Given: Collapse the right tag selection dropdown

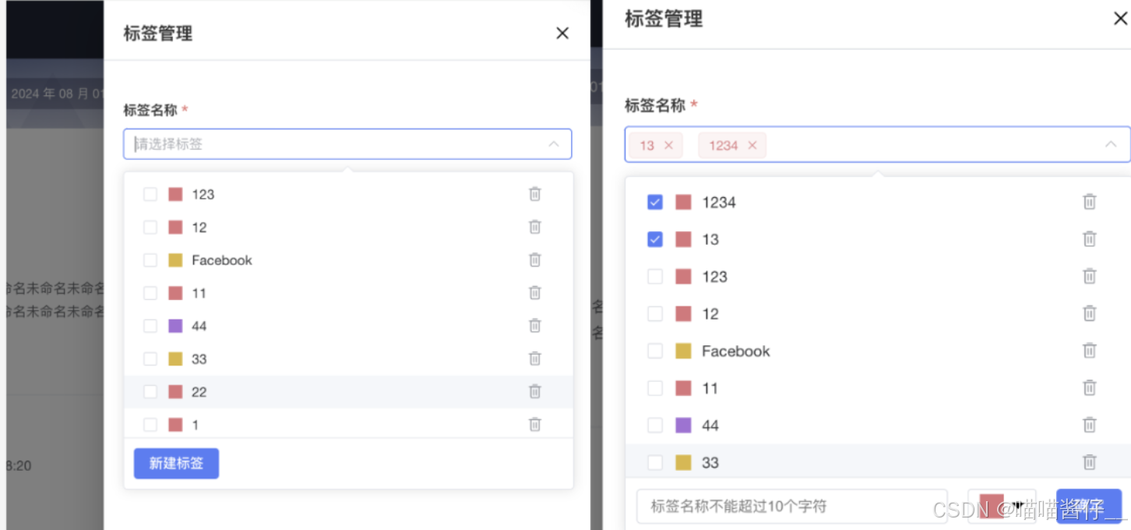Looking at the screenshot, I should [x=1112, y=143].
